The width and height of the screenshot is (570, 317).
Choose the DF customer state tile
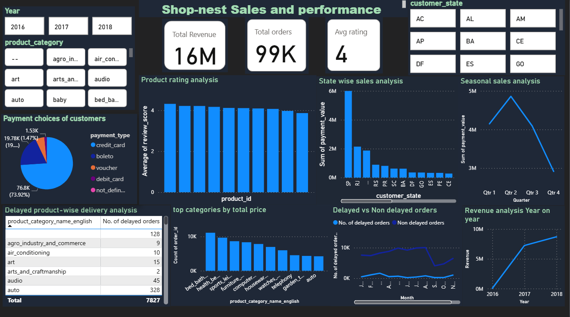click(x=433, y=64)
